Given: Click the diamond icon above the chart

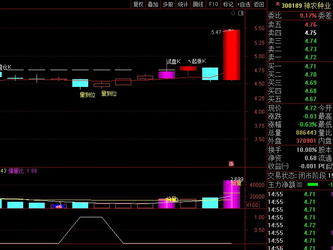Looking at the screenshot, I should (233, 13).
